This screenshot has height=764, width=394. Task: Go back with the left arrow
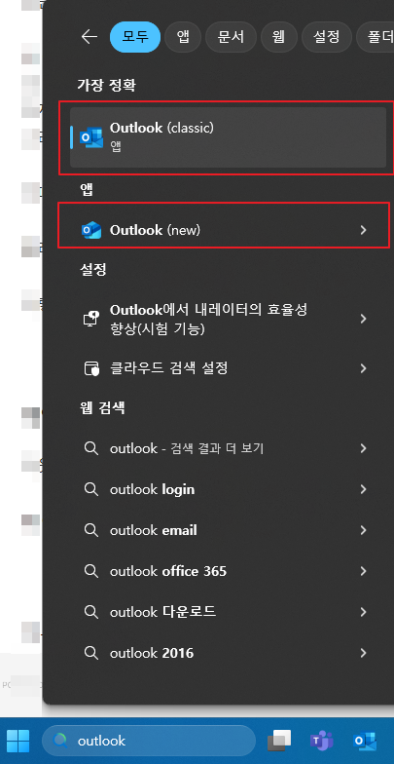click(90, 37)
